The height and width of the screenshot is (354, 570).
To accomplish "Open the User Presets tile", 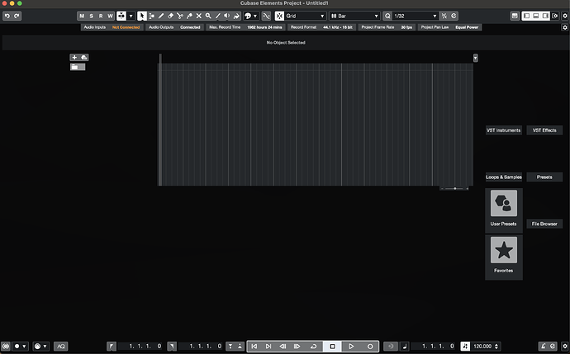I will coord(504,210).
